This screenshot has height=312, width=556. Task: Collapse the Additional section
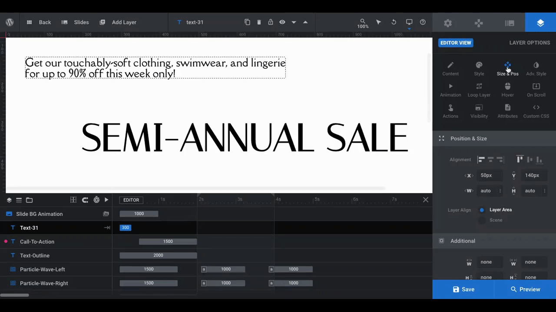494,241
